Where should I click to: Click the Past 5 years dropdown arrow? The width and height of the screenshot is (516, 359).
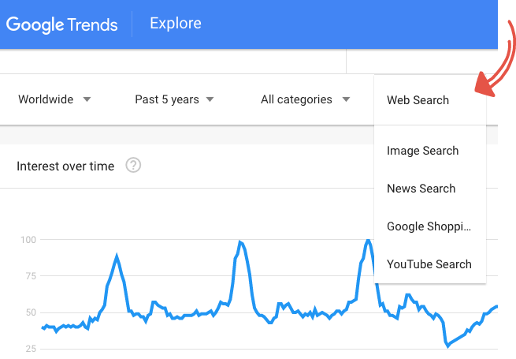point(210,99)
